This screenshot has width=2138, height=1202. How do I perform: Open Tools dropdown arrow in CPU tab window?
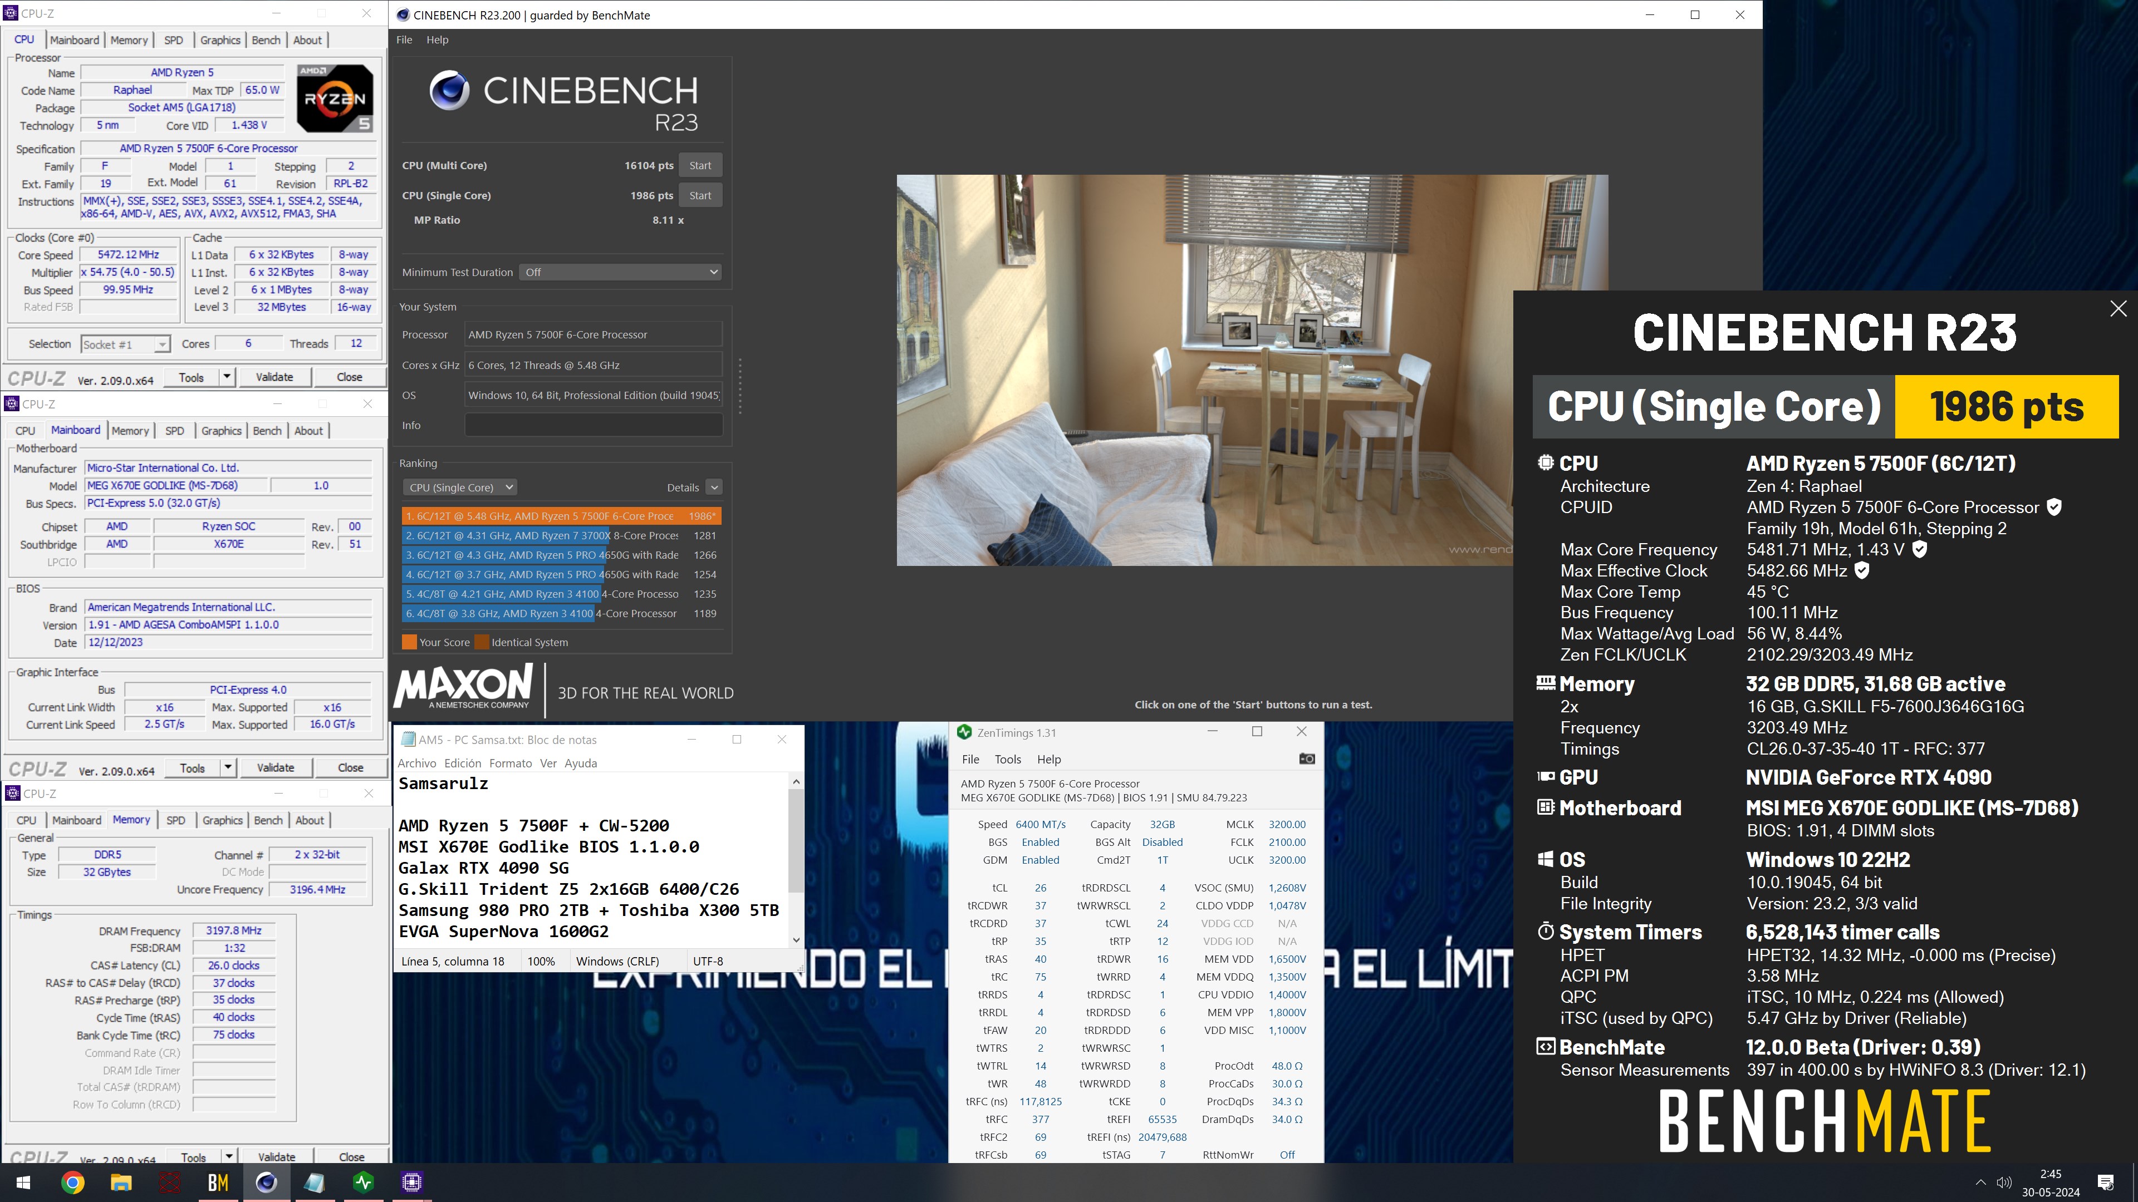tap(227, 377)
